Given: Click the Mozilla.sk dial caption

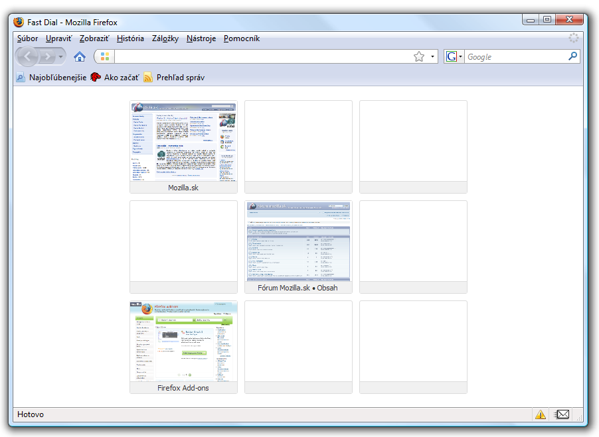Looking at the screenshot, I should coord(183,188).
